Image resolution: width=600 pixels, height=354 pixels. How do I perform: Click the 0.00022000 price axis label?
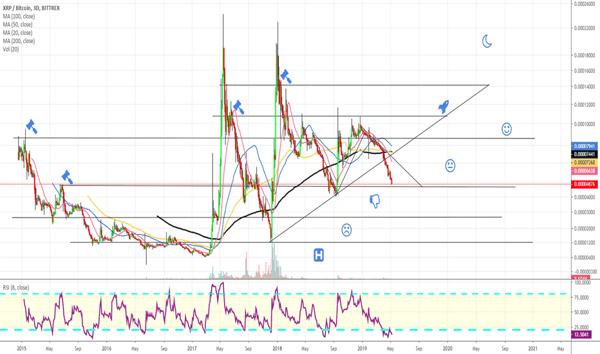(585, 28)
